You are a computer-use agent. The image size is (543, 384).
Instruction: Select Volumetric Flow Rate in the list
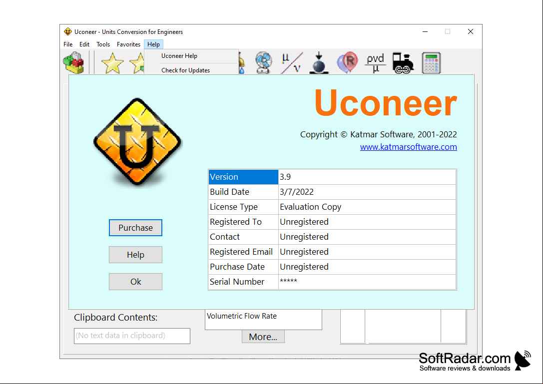[242, 316]
